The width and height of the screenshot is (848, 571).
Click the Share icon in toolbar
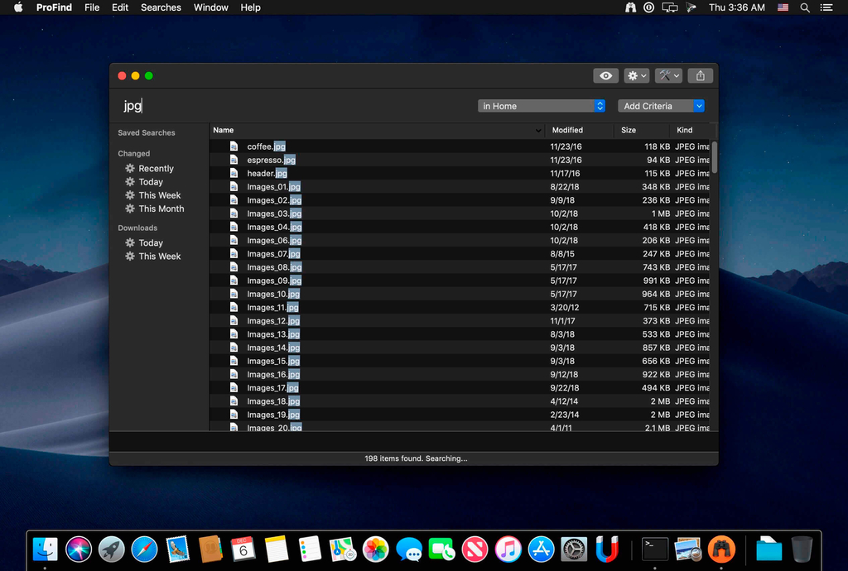(x=701, y=75)
